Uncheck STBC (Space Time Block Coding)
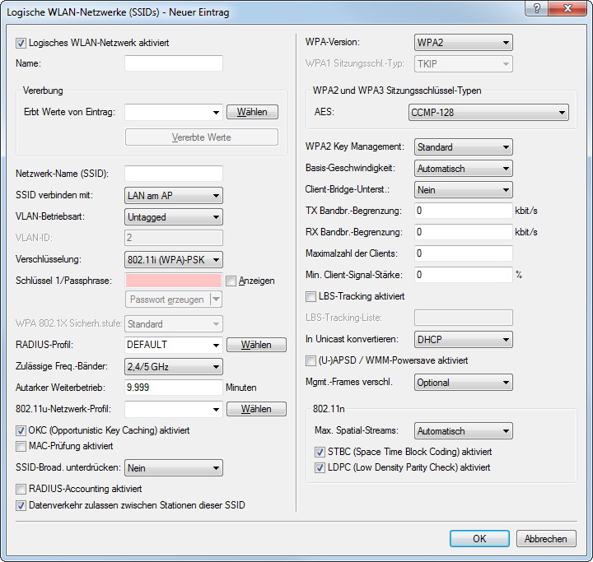Image resolution: width=593 pixels, height=562 pixels. pos(320,452)
